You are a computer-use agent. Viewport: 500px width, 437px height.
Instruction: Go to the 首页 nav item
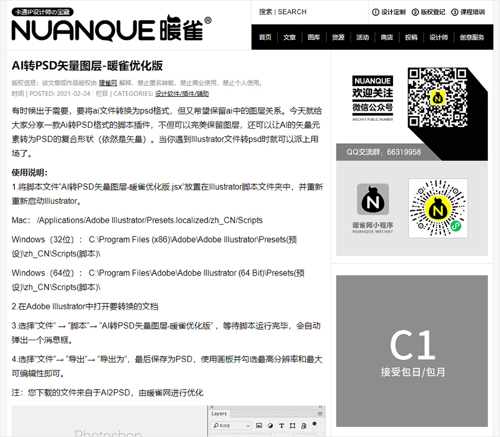265,37
